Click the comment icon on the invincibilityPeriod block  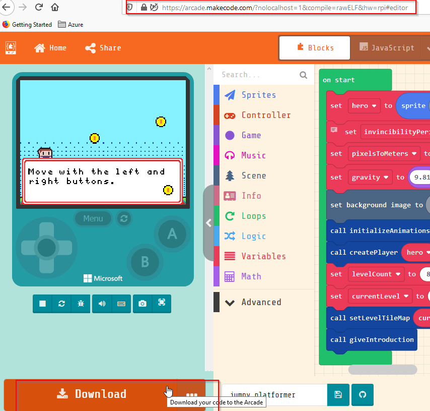334,130
